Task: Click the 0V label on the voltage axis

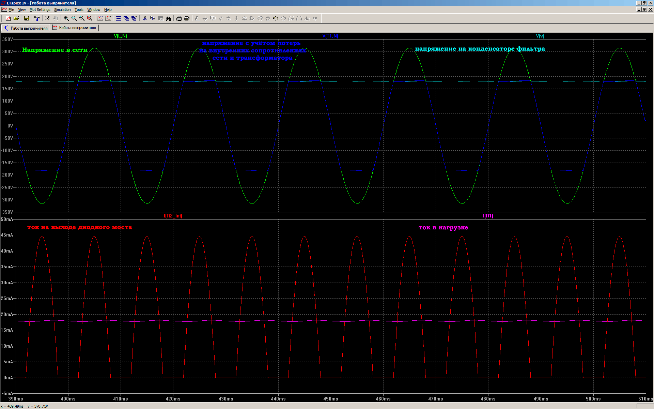Action: pos(10,126)
